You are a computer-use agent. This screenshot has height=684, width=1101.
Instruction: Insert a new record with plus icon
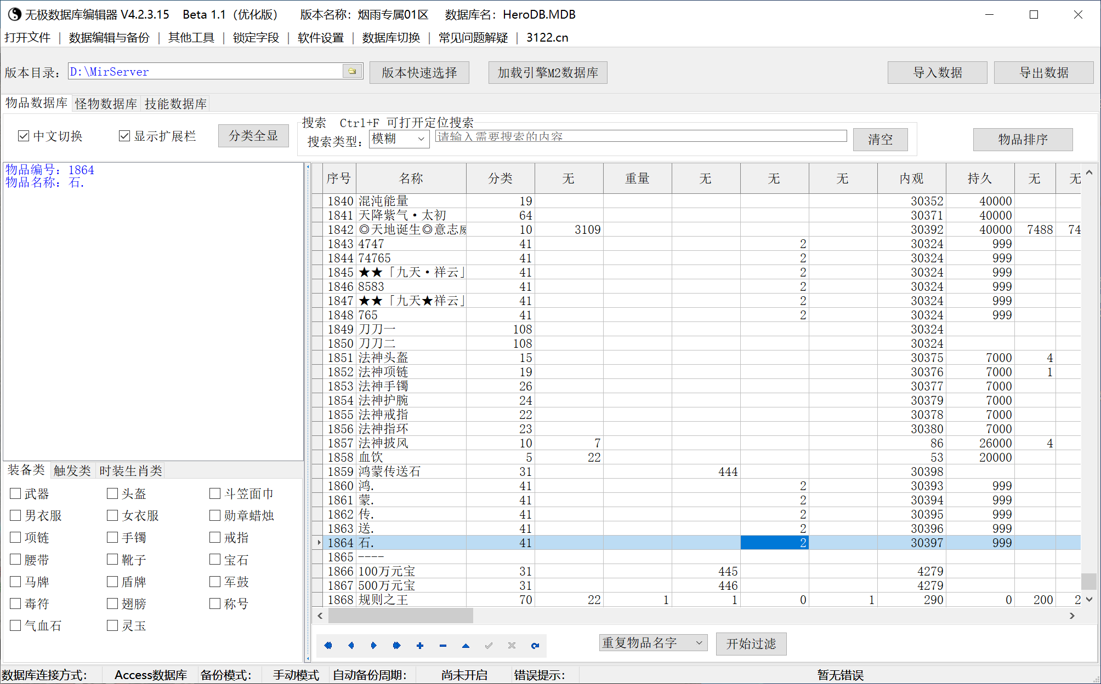click(420, 646)
